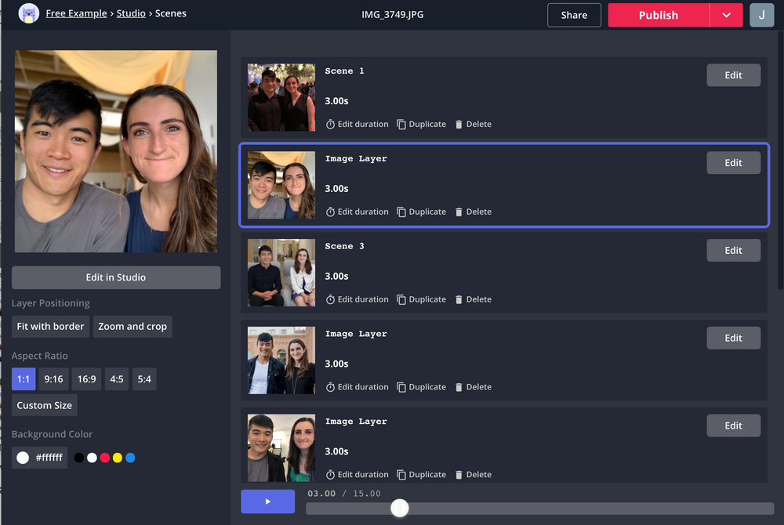The image size is (784, 525).
Task: Switch the aspect ratio to 9:16
Action: click(53, 378)
